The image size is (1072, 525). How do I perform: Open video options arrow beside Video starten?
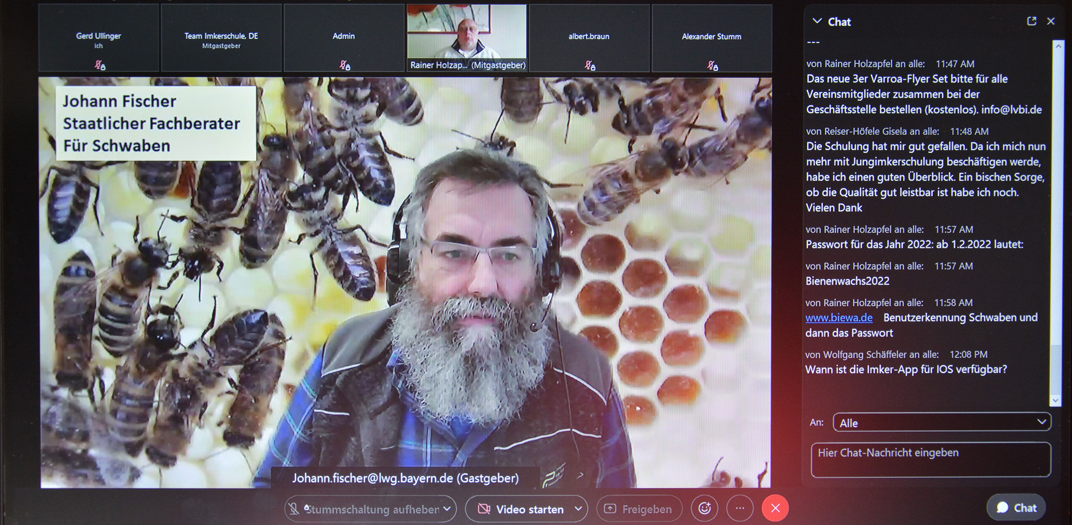[x=579, y=509]
